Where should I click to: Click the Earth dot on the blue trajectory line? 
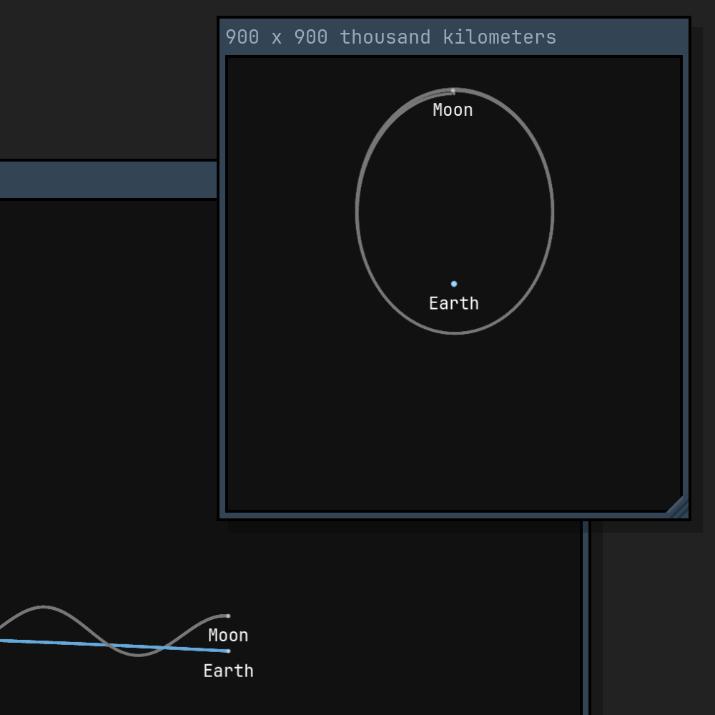click(228, 651)
